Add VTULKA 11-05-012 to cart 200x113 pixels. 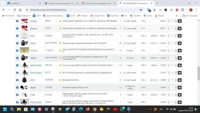click(180, 51)
